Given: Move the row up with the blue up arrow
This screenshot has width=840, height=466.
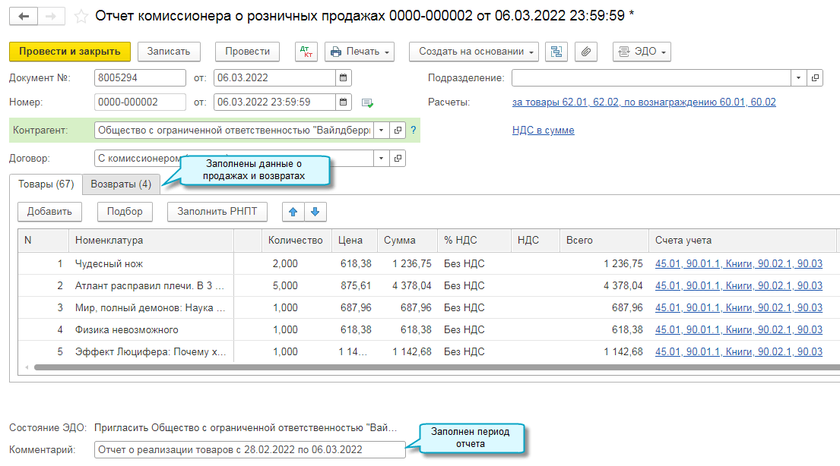Looking at the screenshot, I should coord(293,212).
